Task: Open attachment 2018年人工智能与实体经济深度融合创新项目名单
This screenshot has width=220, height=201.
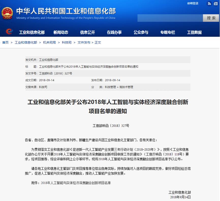Action: 76,183
